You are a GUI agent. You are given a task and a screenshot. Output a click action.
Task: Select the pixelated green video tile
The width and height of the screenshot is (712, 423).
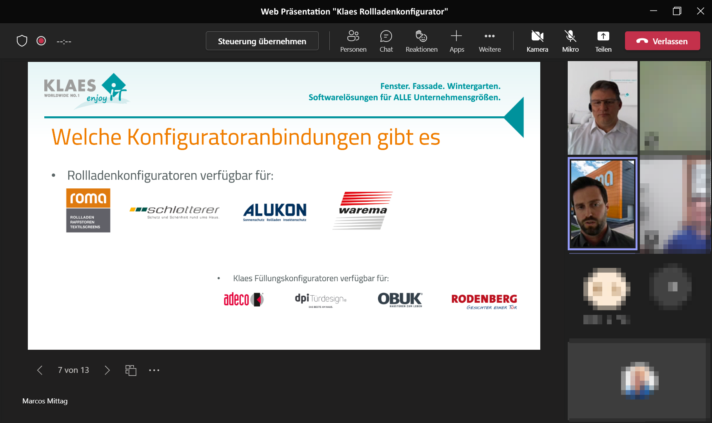675,106
